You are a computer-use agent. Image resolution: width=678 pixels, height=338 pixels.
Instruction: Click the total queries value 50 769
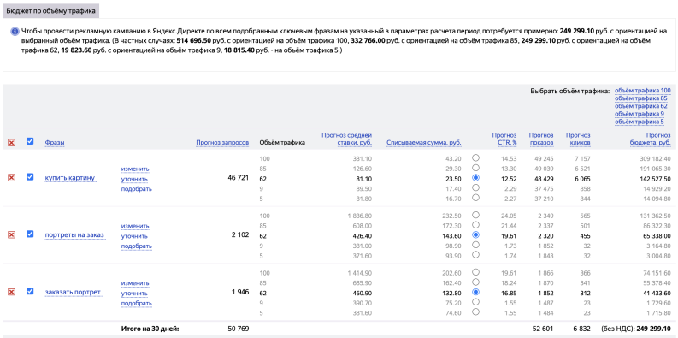239,329
